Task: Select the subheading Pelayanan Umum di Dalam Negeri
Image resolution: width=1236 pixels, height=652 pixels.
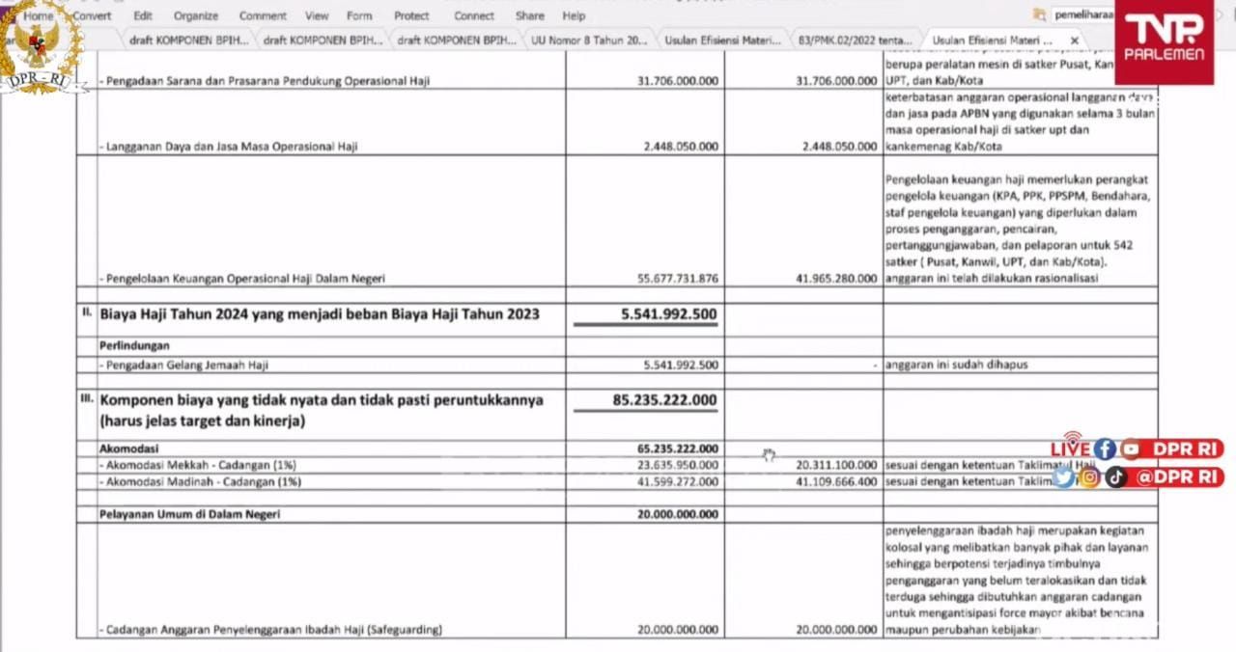Action: [190, 515]
